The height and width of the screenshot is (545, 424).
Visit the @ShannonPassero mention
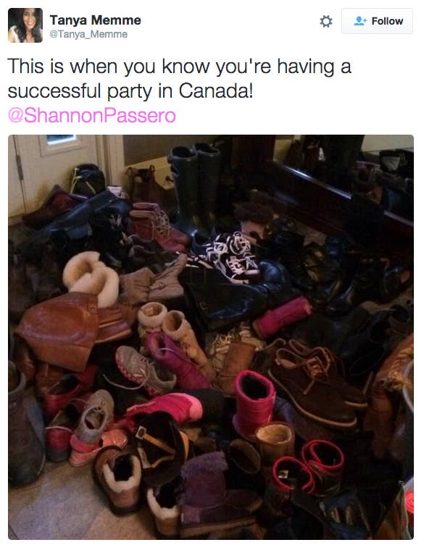point(92,115)
